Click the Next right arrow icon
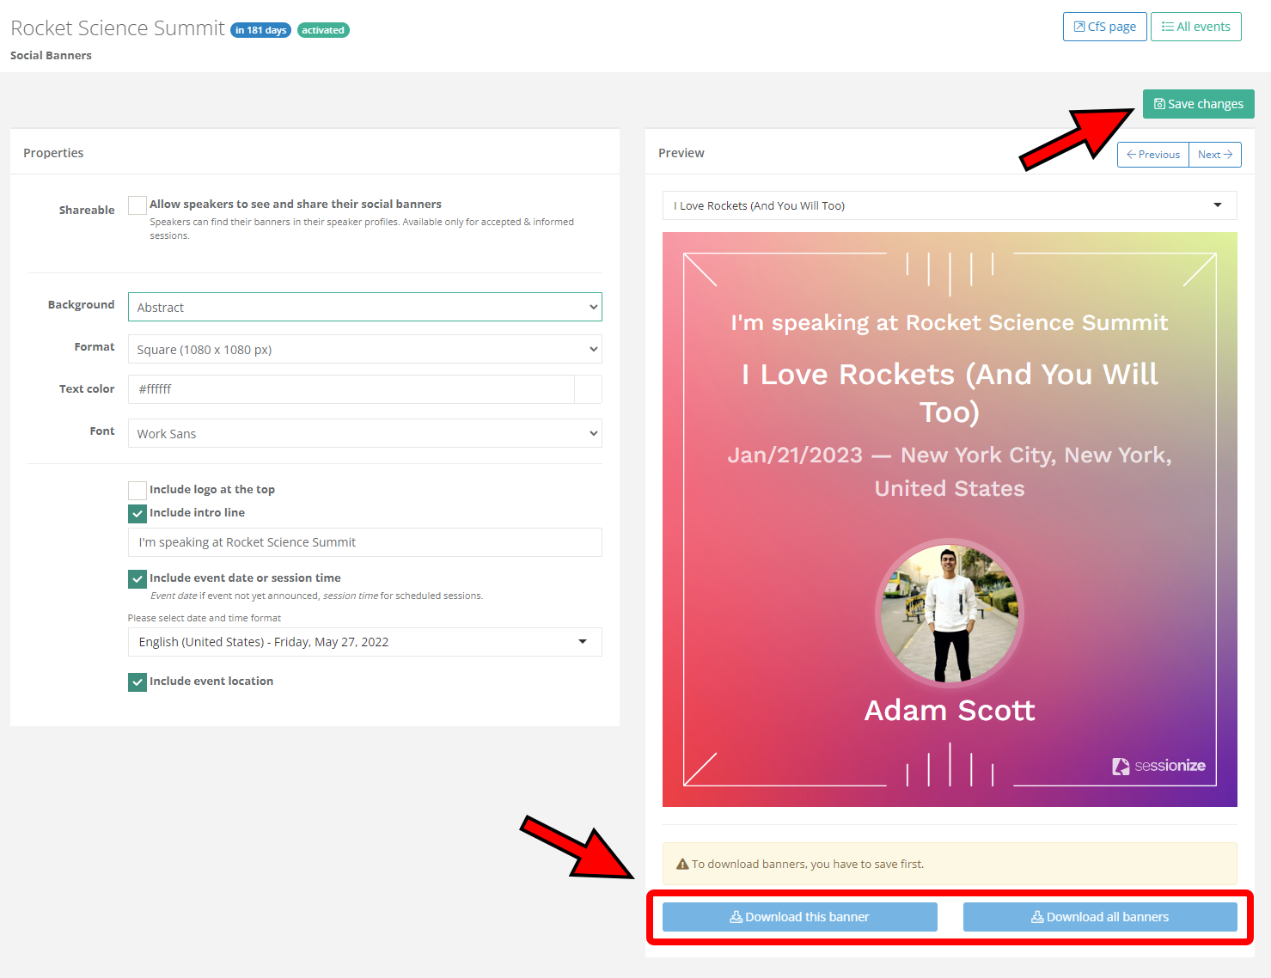This screenshot has height=978, width=1271. tap(1228, 155)
